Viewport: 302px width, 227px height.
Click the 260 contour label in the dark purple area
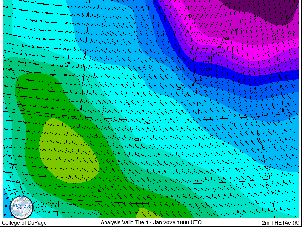coord(257,16)
